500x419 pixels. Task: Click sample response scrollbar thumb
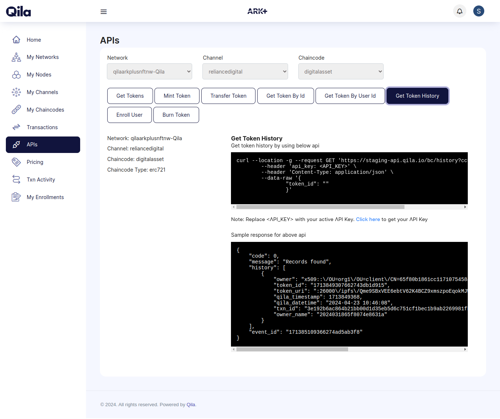pos(292,349)
